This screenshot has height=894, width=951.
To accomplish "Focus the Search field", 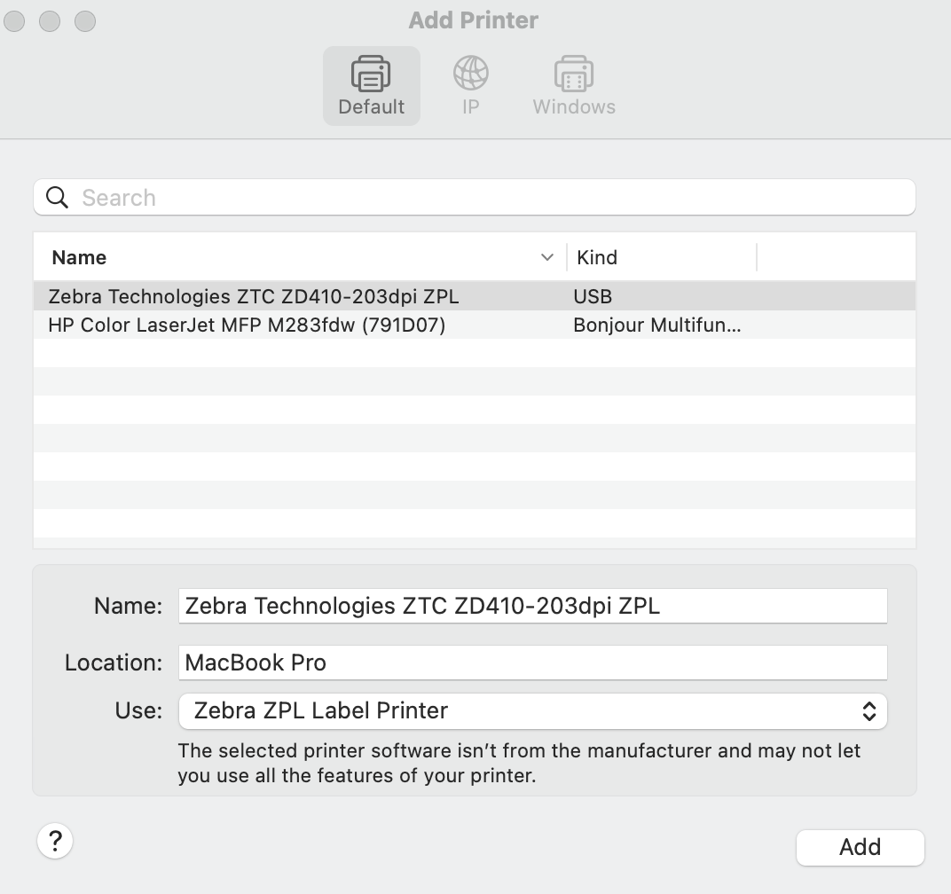I will pyautogui.click(x=475, y=197).
